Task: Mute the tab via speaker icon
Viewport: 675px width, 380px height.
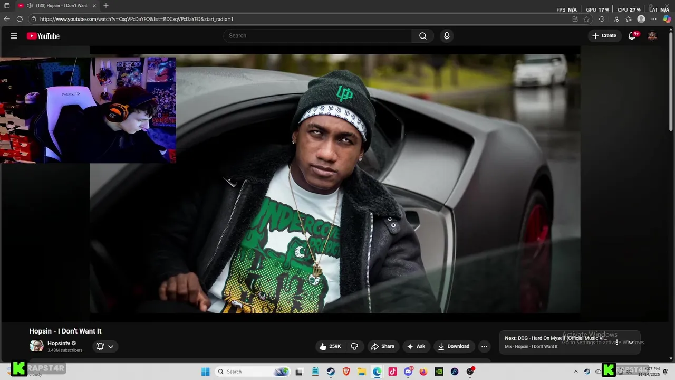Action: pyautogui.click(x=30, y=5)
